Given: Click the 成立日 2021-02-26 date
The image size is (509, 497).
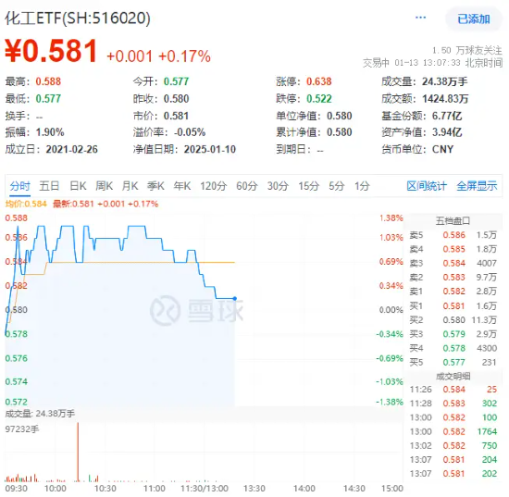Looking at the screenshot, I should [x=71, y=149].
